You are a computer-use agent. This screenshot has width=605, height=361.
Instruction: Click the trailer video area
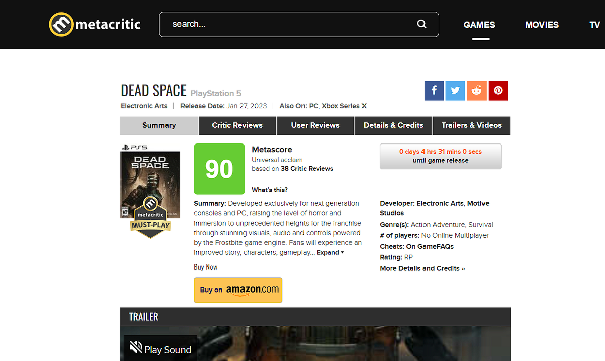point(316,343)
